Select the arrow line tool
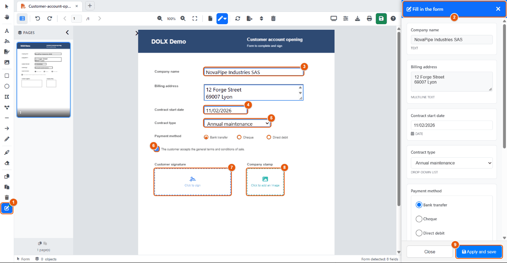 click(7, 128)
